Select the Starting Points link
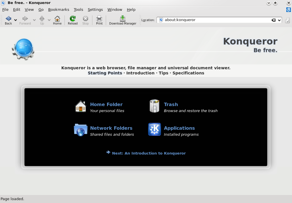The height and width of the screenshot is (203, 292). [x=105, y=73]
